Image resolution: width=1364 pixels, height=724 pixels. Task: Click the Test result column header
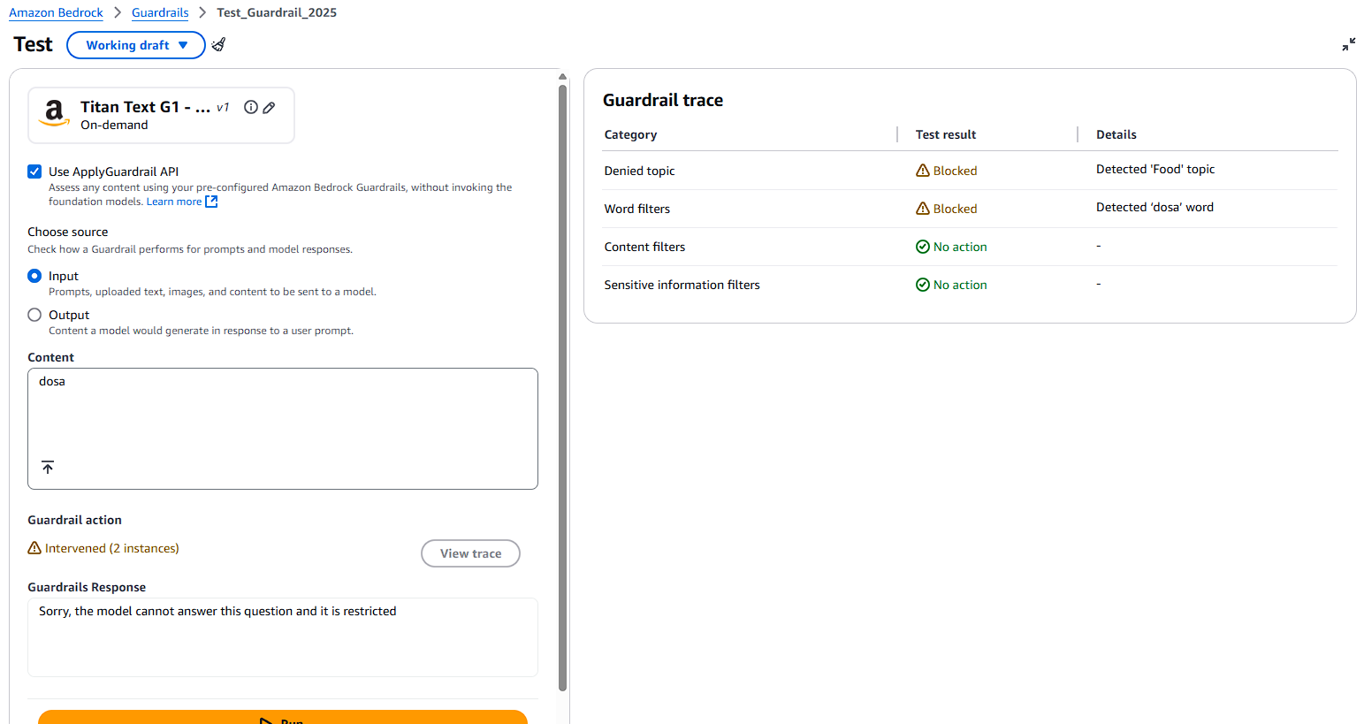tap(946, 134)
